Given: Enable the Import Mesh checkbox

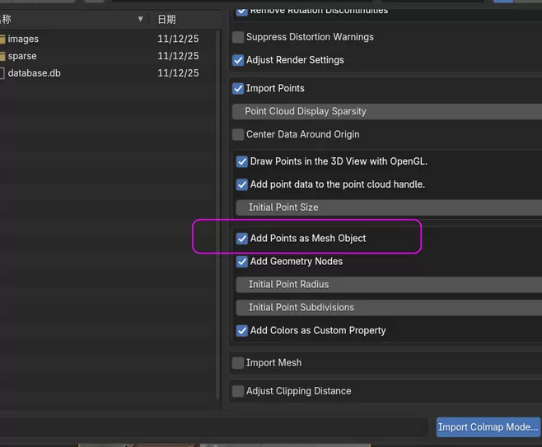Looking at the screenshot, I should click(239, 362).
